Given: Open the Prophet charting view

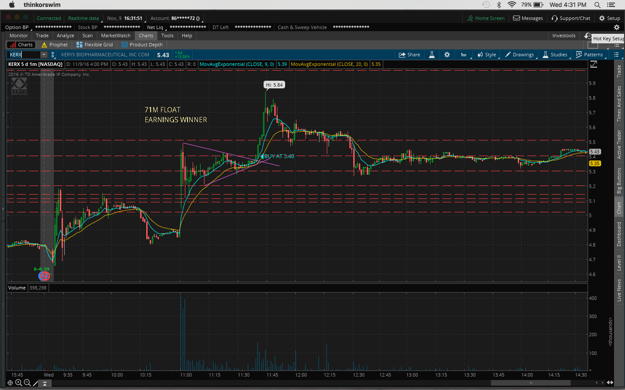Looking at the screenshot, I should click(55, 45).
